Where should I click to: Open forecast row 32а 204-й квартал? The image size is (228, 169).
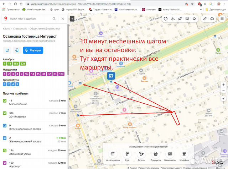click(34, 115)
